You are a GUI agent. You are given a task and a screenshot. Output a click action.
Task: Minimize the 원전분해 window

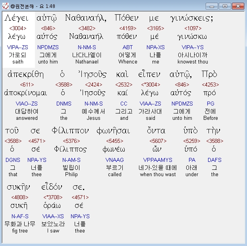(212, 6)
